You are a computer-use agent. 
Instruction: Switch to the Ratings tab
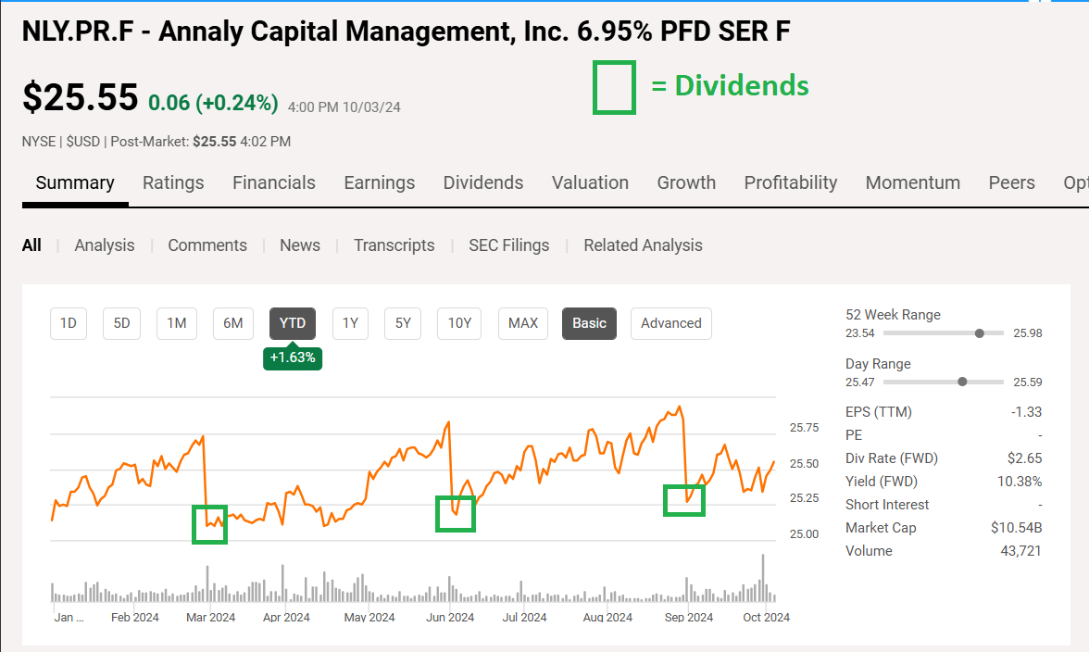[x=173, y=182]
